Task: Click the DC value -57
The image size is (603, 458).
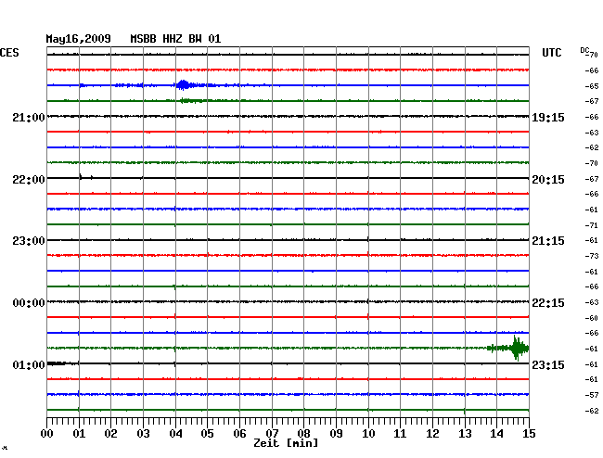Action: 592,396
